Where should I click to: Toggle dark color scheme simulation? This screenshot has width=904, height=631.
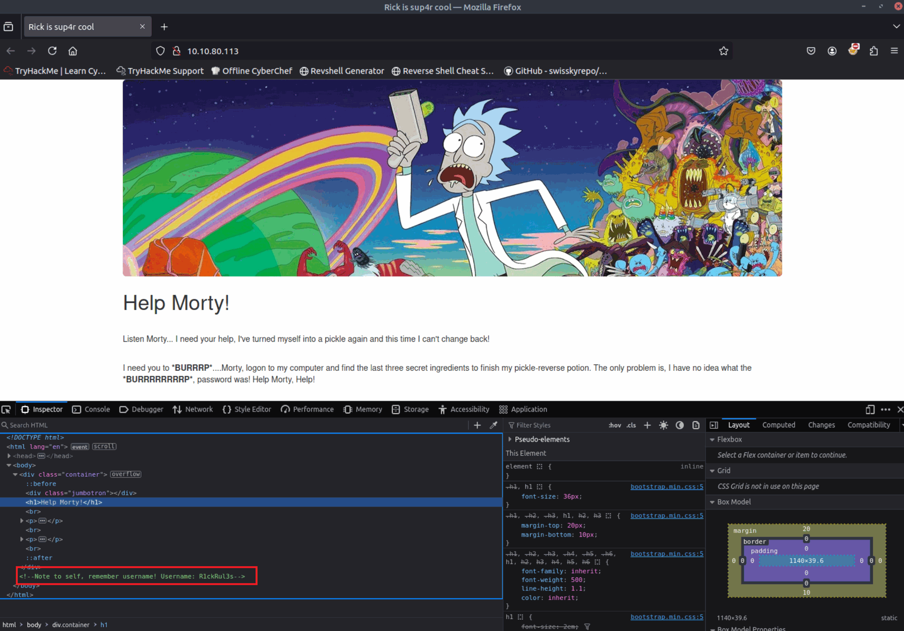pyautogui.click(x=679, y=425)
